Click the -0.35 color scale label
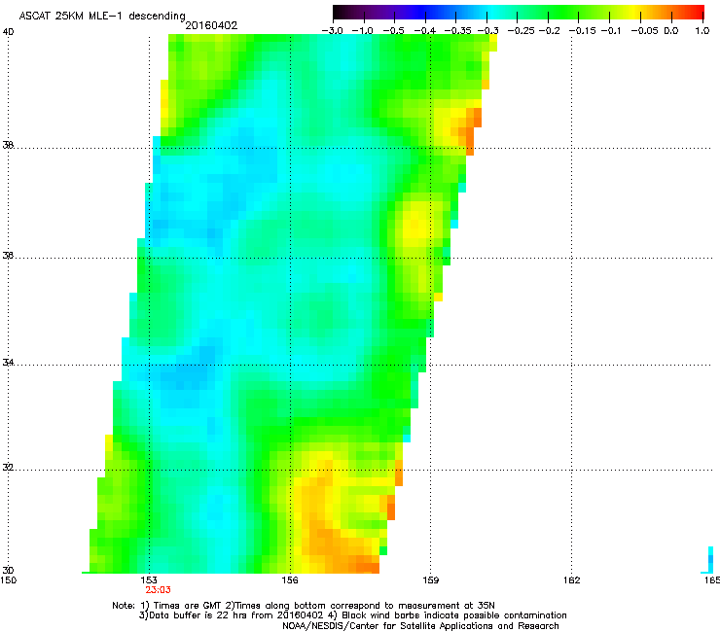This screenshot has height=632, width=720. (x=457, y=31)
